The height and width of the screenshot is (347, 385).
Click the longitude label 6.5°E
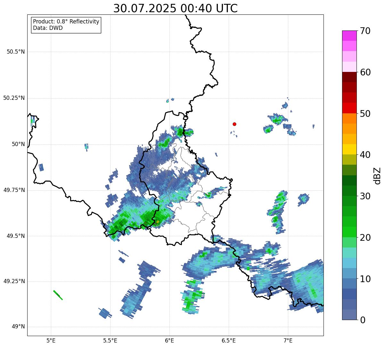[x=229, y=340]
